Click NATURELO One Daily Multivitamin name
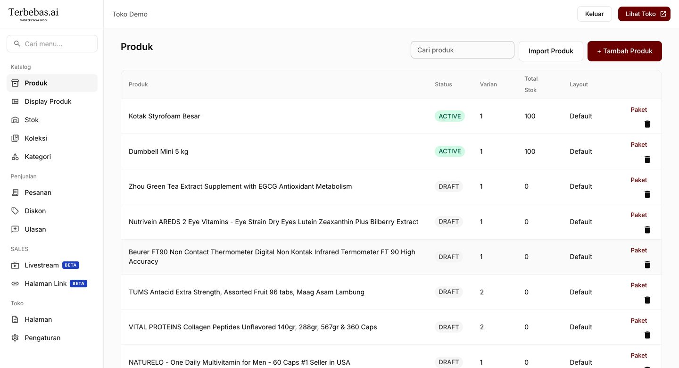The width and height of the screenshot is (679, 368). pyautogui.click(x=240, y=362)
